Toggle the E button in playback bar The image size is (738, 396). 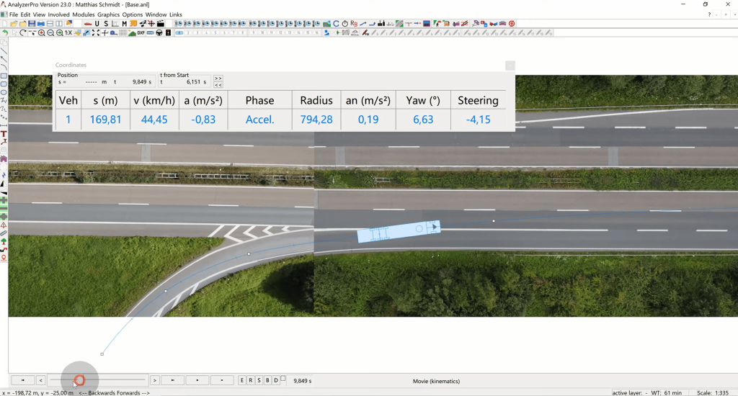click(242, 380)
